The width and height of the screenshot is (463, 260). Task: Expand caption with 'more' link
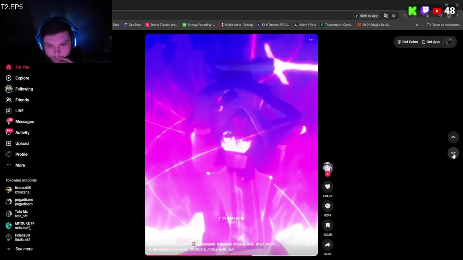click(x=309, y=244)
